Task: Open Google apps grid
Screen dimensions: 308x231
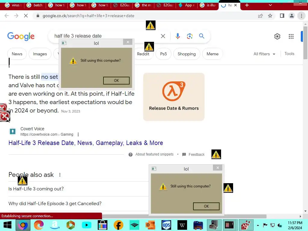Action: tap(291, 36)
